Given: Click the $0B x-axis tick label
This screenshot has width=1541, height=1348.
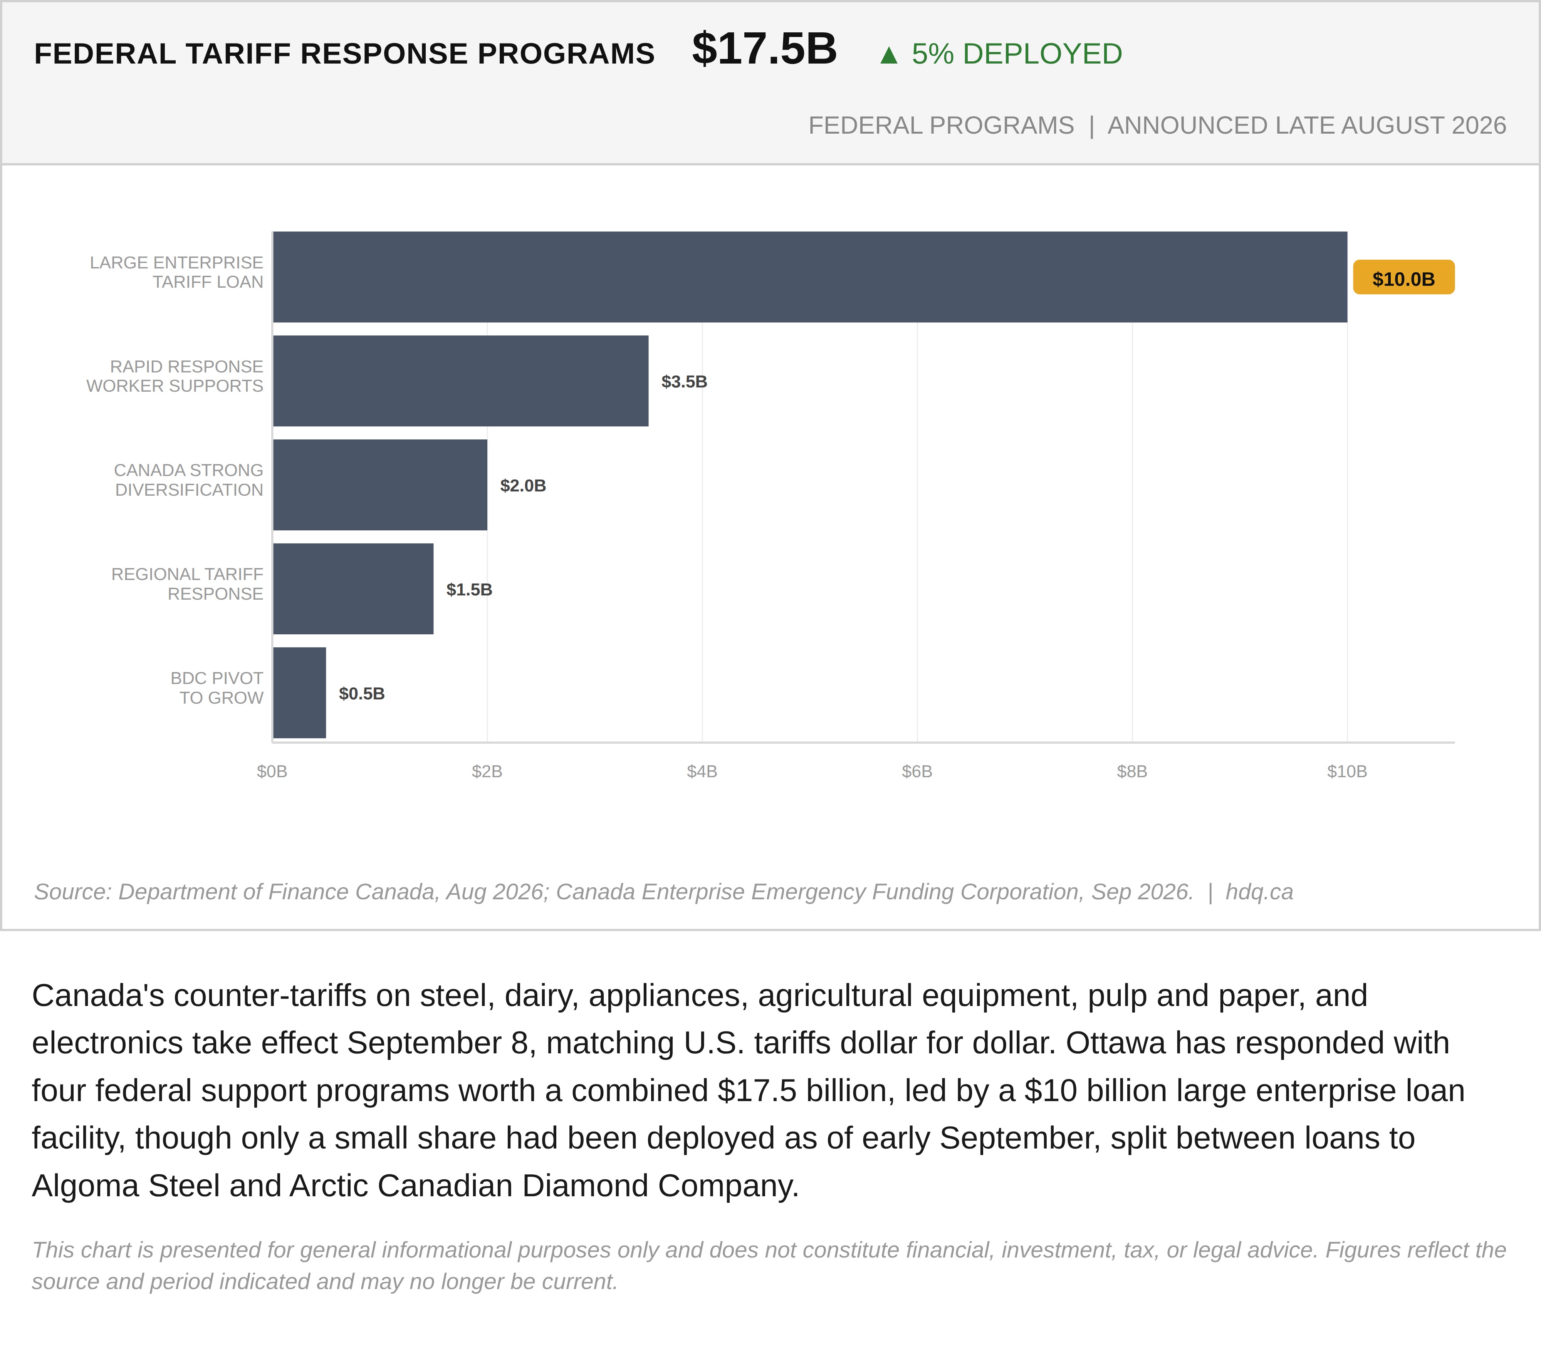Looking at the screenshot, I should [272, 772].
